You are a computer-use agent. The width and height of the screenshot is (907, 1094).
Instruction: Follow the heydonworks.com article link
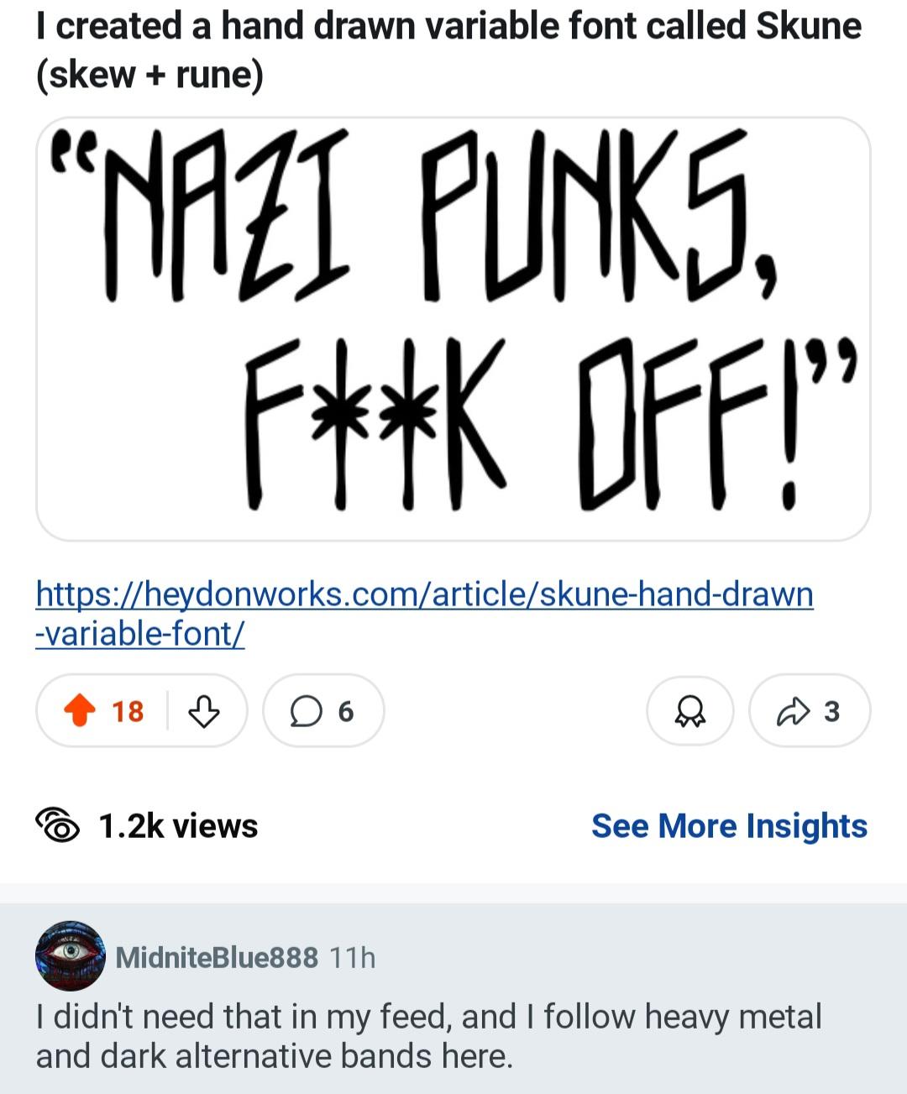tap(424, 594)
